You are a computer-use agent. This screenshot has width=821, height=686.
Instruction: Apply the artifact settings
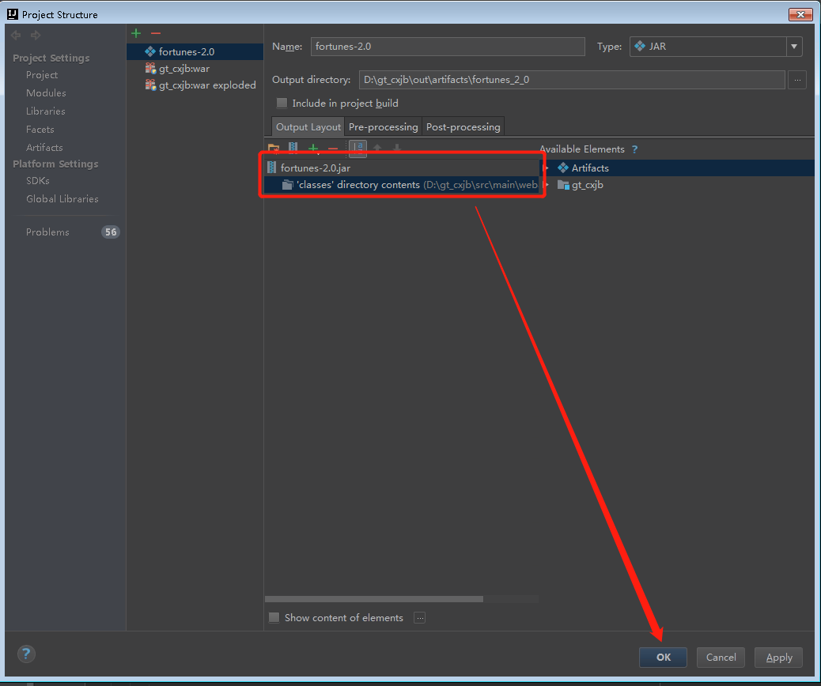(778, 657)
